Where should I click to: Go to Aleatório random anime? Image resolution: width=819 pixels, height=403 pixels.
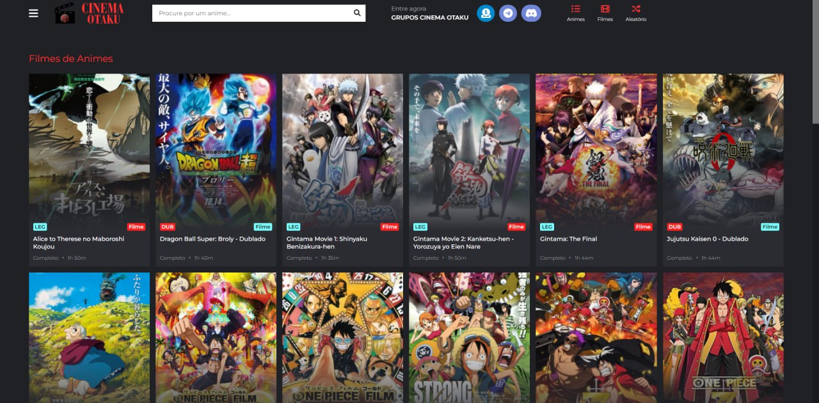point(635,13)
